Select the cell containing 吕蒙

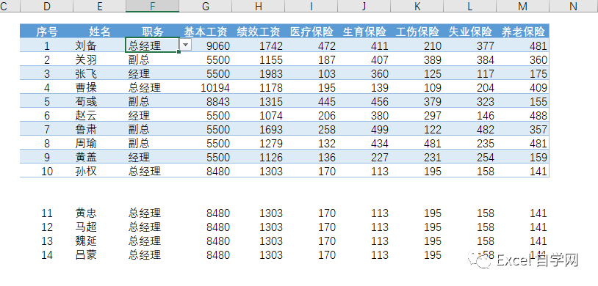click(x=99, y=254)
